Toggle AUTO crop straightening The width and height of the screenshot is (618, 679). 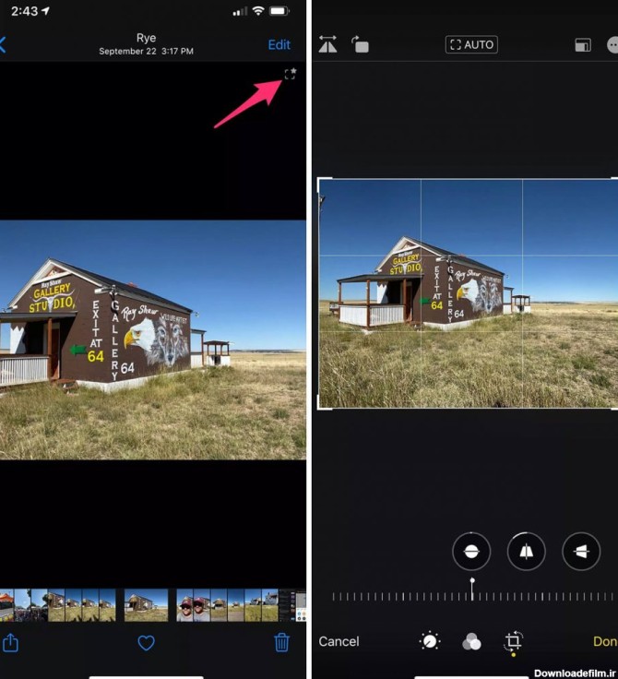pos(471,44)
